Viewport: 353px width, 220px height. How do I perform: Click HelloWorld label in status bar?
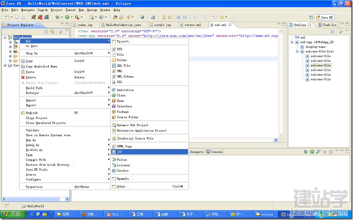[x=35, y=206]
